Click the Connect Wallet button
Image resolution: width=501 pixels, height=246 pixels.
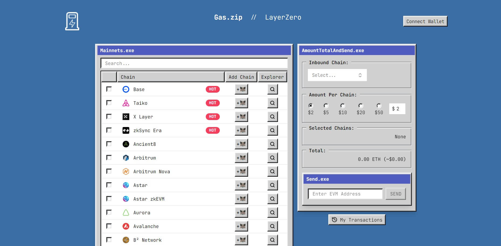(x=425, y=21)
